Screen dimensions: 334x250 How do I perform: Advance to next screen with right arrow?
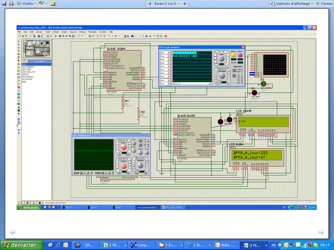(185, 4)
